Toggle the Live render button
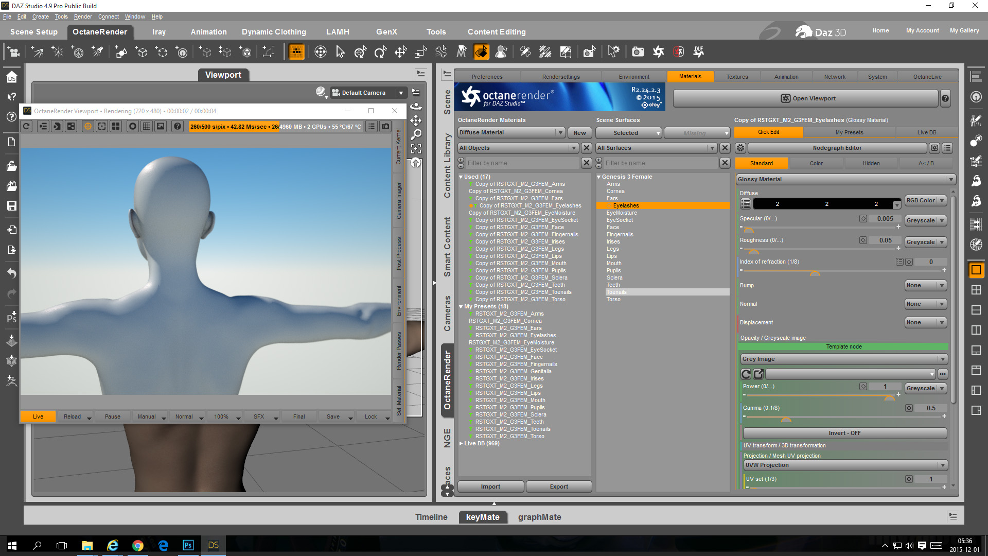 (38, 417)
